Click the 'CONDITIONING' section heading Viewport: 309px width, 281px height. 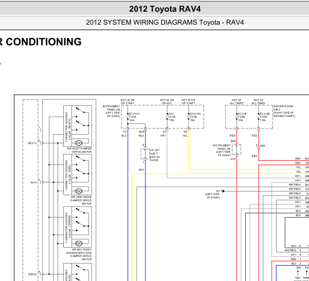pyautogui.click(x=44, y=42)
